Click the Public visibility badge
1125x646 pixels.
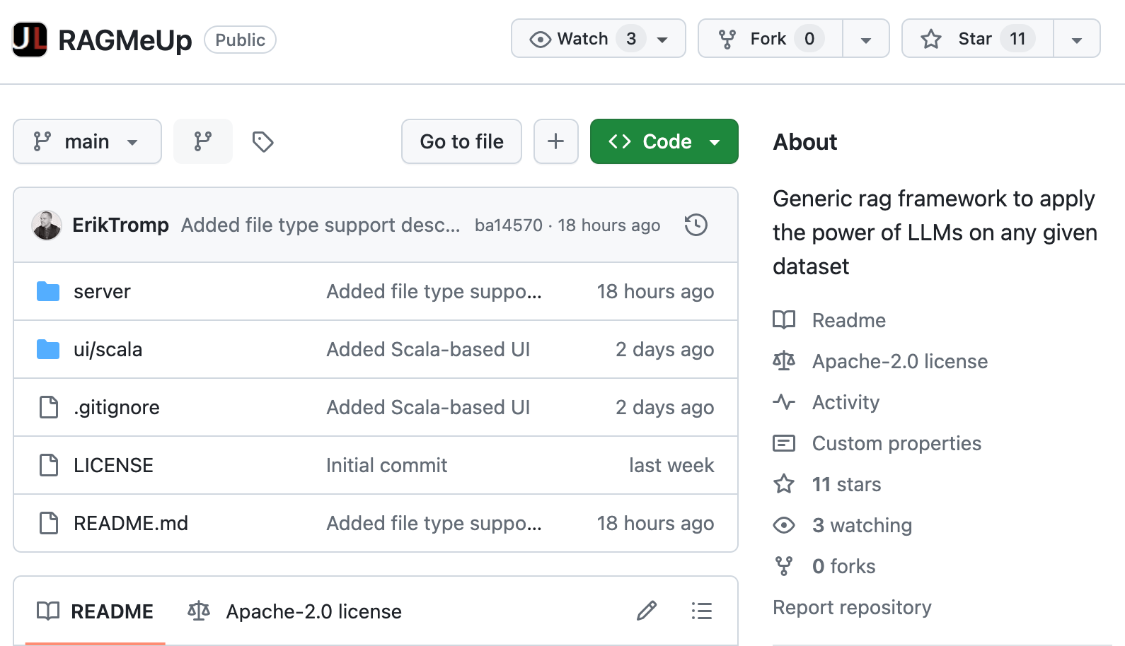[x=240, y=40]
